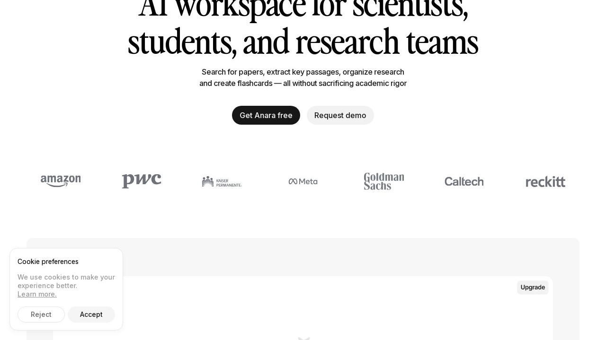Image resolution: width=606 pixels, height=340 pixels.
Task: Click the Anara logo in the app preview
Action: click(x=304, y=338)
